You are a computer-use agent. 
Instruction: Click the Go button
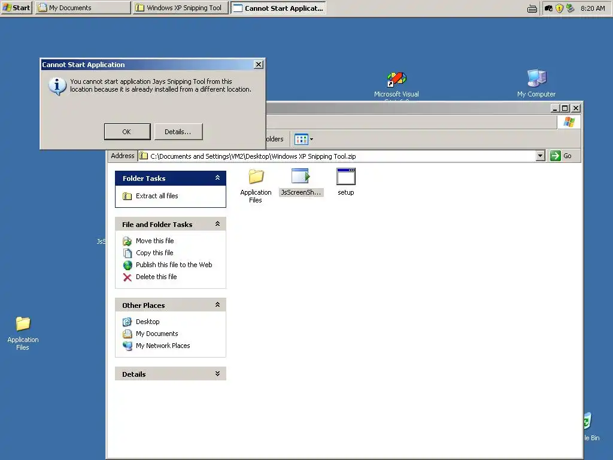pos(562,156)
